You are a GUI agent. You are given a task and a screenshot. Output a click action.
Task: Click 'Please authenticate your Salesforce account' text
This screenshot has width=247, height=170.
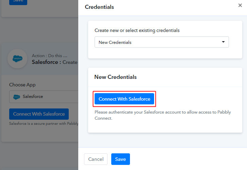pyautogui.click(x=163, y=115)
